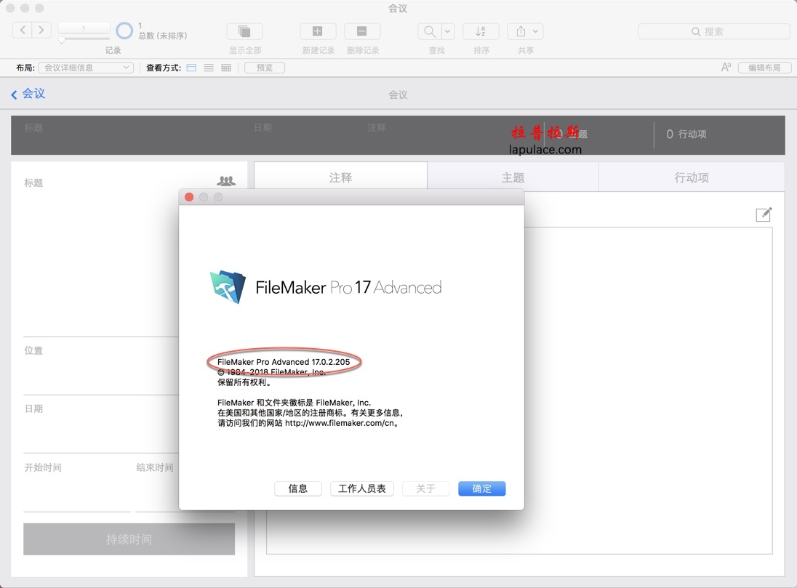
Task: Click the 预览 preview button
Action: tap(264, 68)
